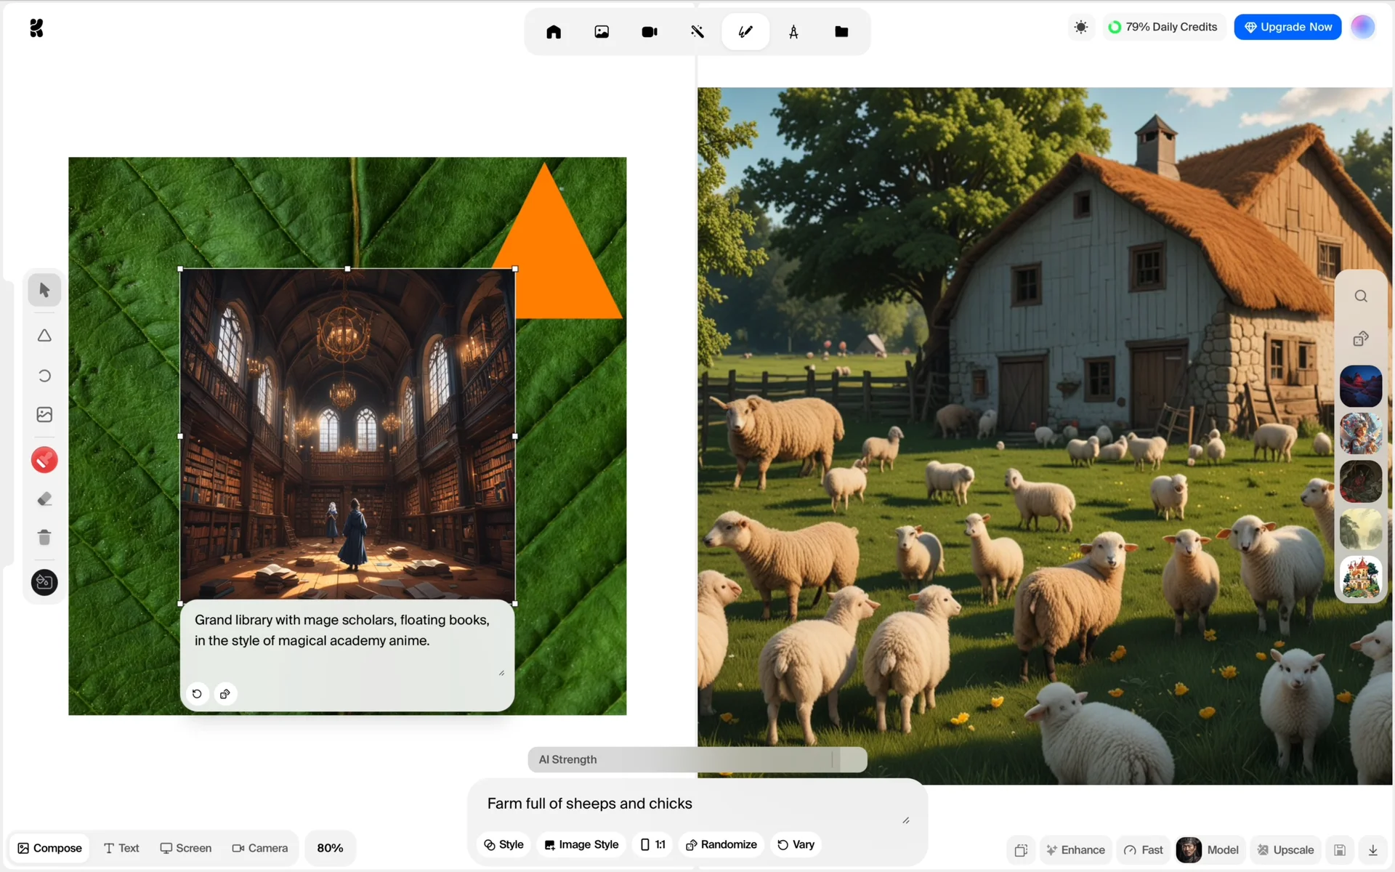The height and width of the screenshot is (872, 1395).
Task: Open the Style dropdown
Action: (x=504, y=844)
